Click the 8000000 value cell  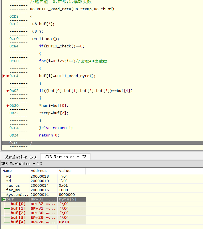point(67,195)
